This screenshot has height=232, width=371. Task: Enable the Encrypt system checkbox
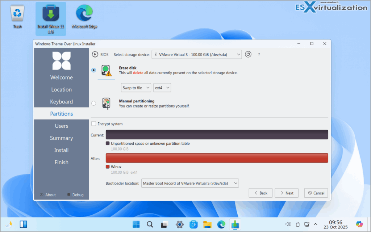(x=93, y=123)
